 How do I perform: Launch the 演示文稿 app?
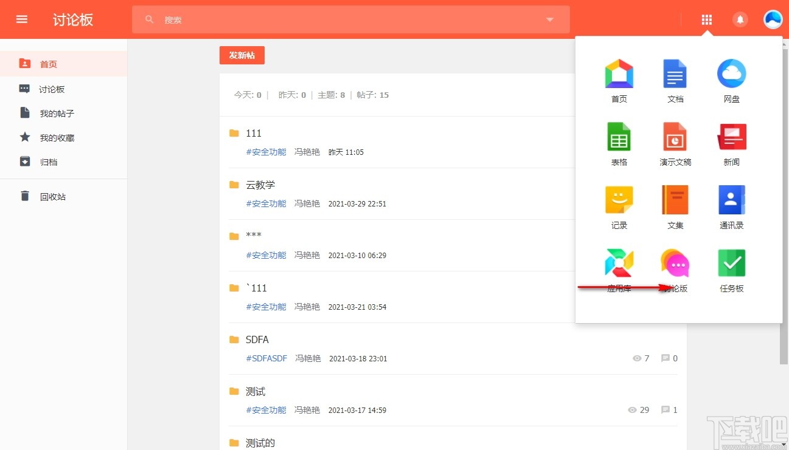coord(675,145)
